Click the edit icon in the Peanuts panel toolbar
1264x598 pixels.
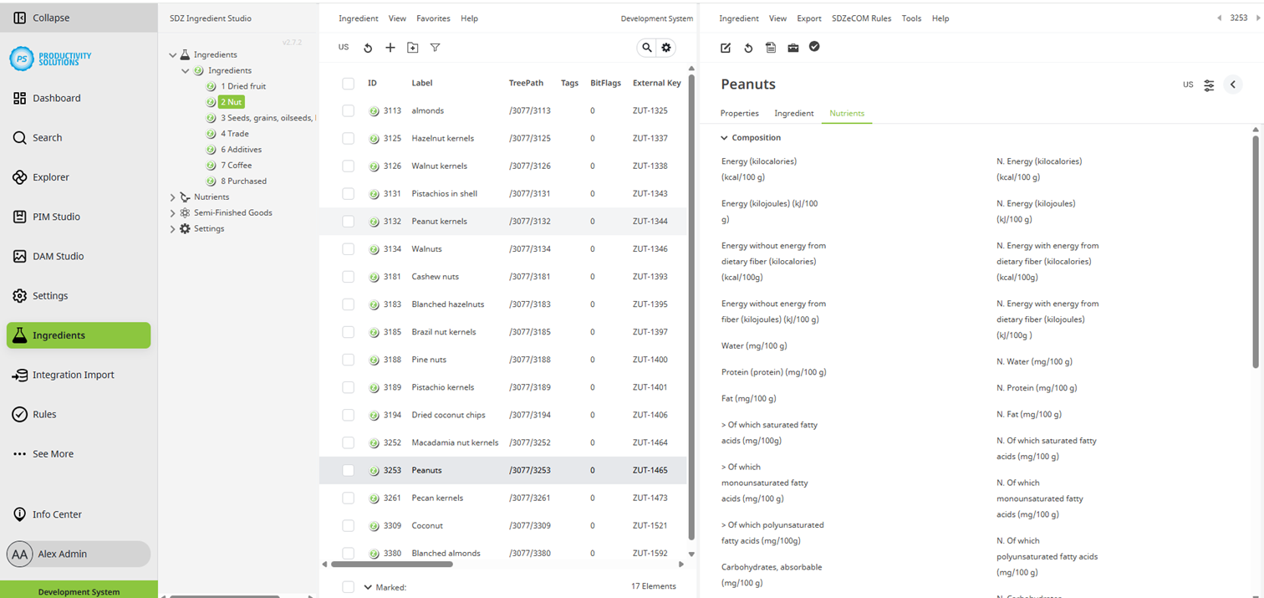click(724, 48)
